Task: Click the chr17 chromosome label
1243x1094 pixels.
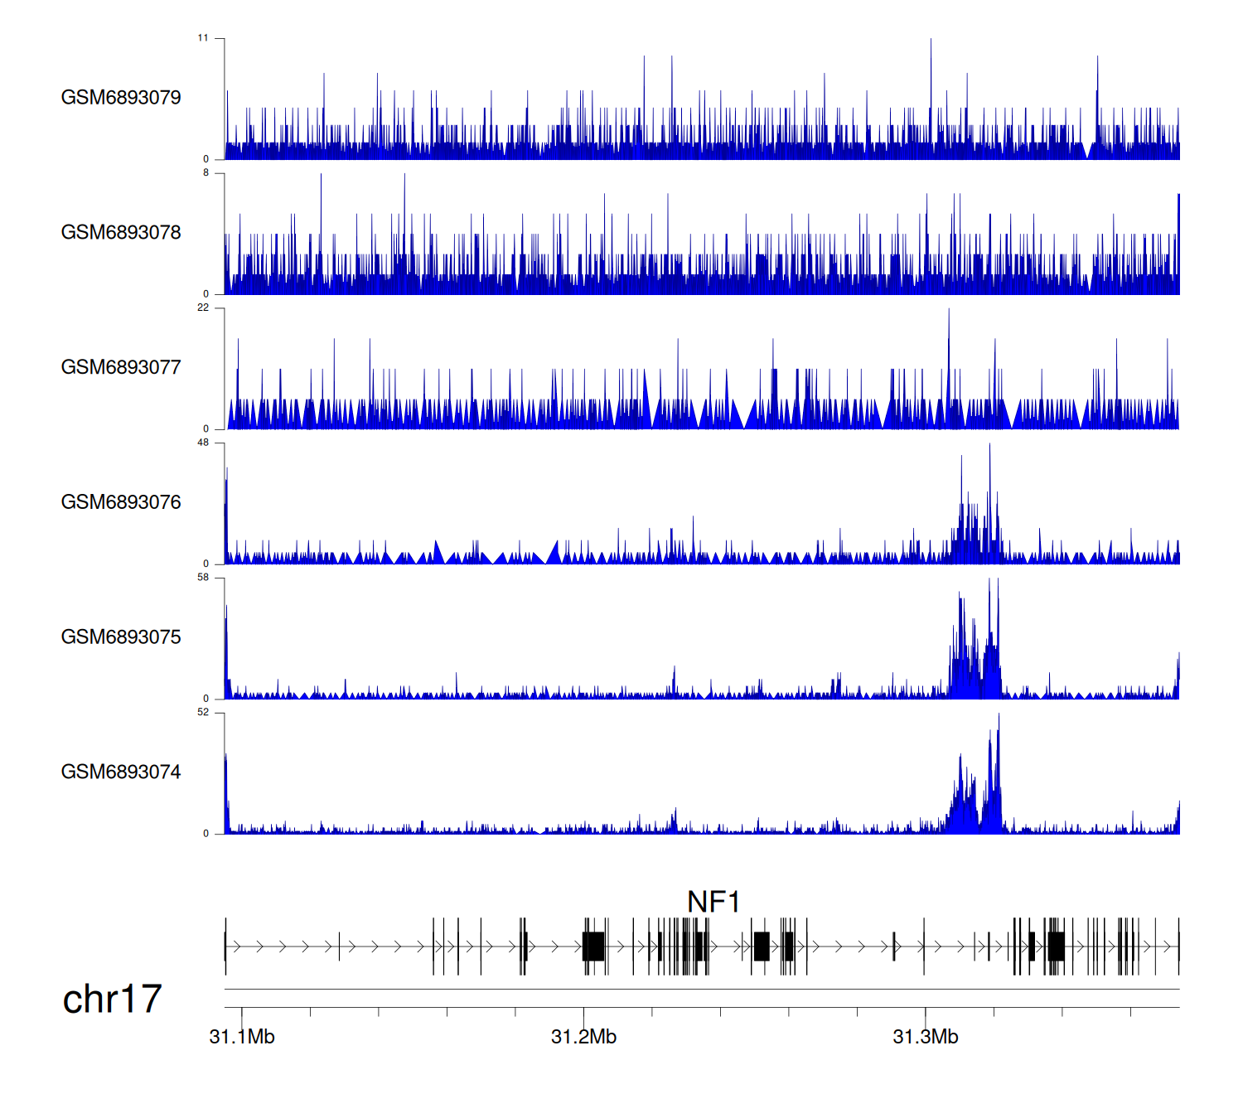Action: coord(112,1000)
